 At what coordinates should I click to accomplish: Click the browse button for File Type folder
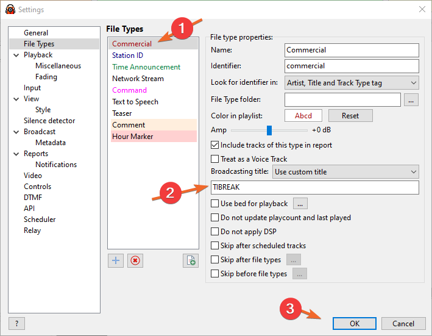411,100
